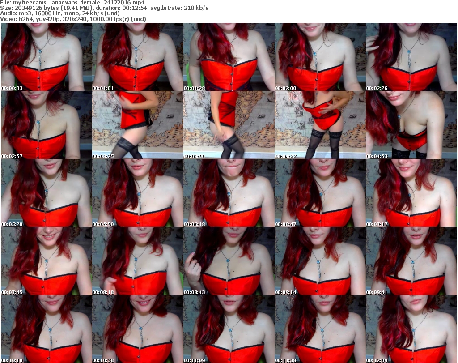Open the thumbnail at 00:08:43

pos(229,261)
